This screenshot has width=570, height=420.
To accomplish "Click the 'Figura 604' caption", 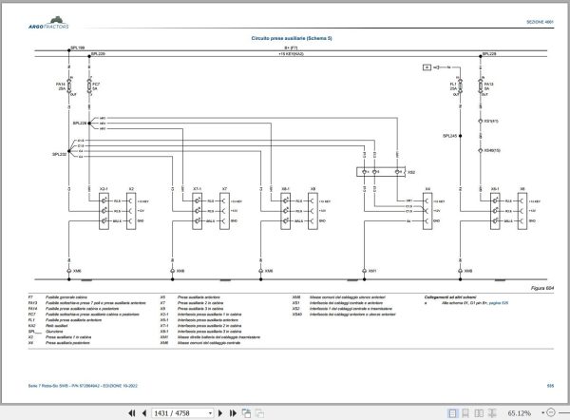I will pyautogui.click(x=542, y=288).
